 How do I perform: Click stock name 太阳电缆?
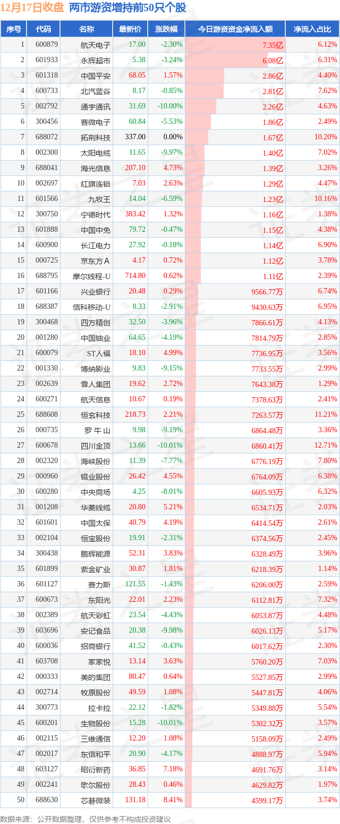96,153
